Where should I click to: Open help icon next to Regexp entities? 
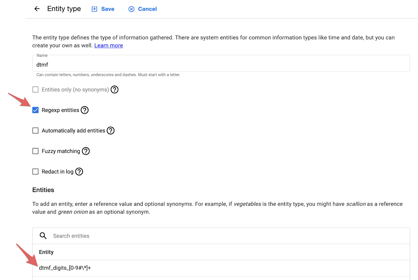85,110
